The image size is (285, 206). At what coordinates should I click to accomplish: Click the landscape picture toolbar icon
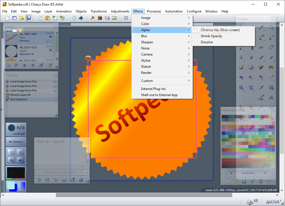pyautogui.click(x=114, y=18)
